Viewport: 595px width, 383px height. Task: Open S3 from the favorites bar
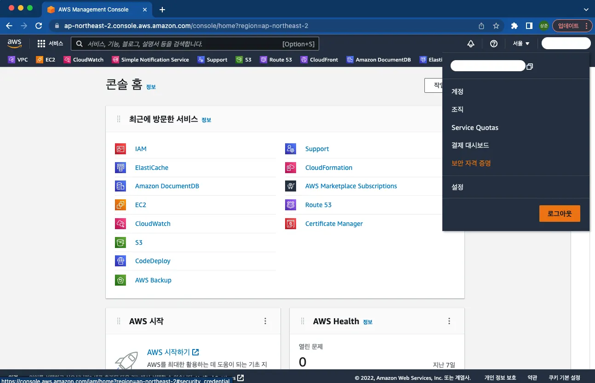(244, 60)
